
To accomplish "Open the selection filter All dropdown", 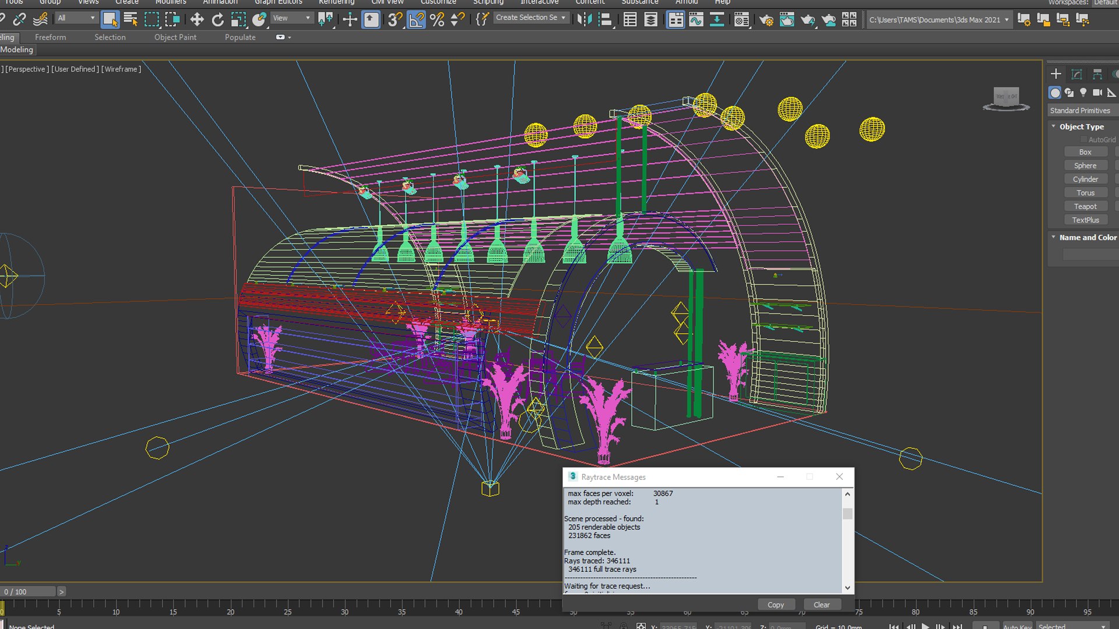I will [x=76, y=18].
